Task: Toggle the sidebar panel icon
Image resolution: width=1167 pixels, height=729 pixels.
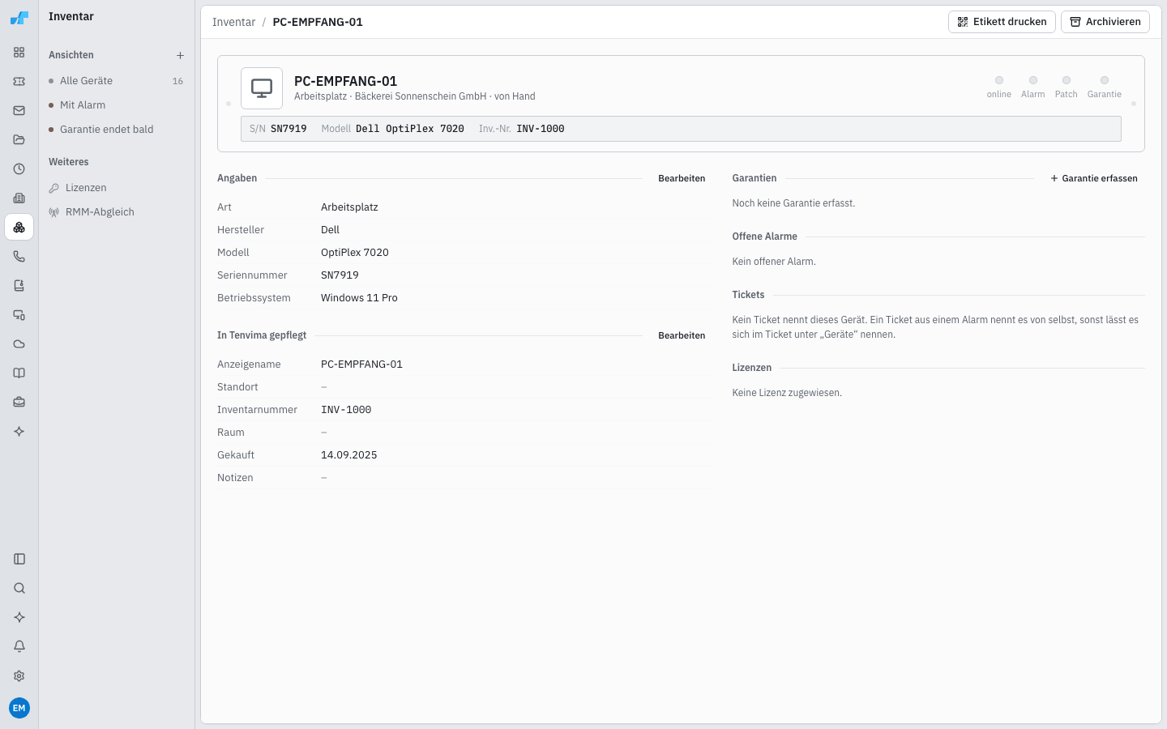Action: point(19,559)
